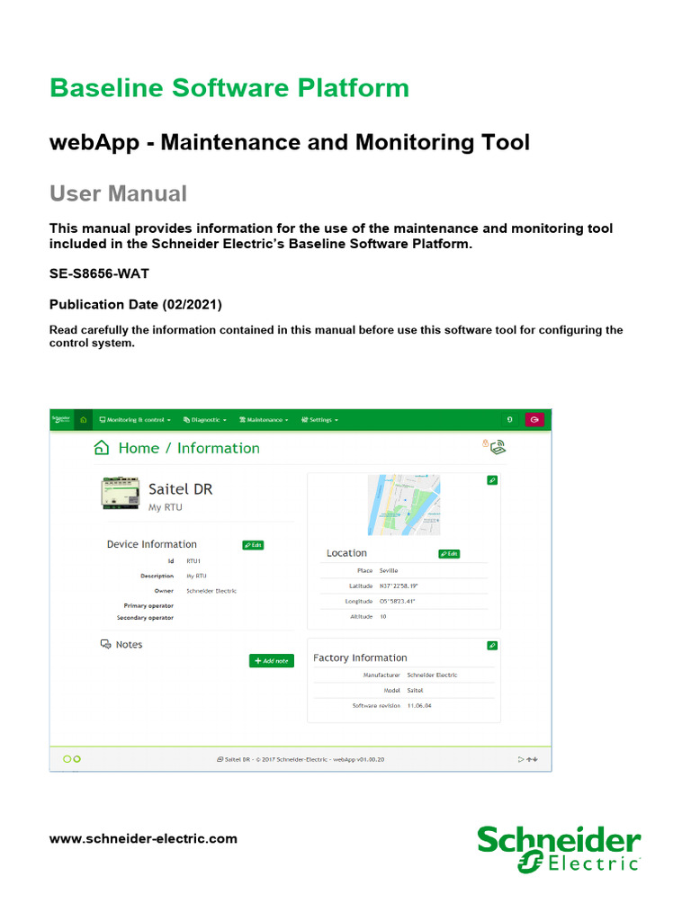Click the Id value 'RTU1'
The height and width of the screenshot is (921, 691).
tap(193, 561)
